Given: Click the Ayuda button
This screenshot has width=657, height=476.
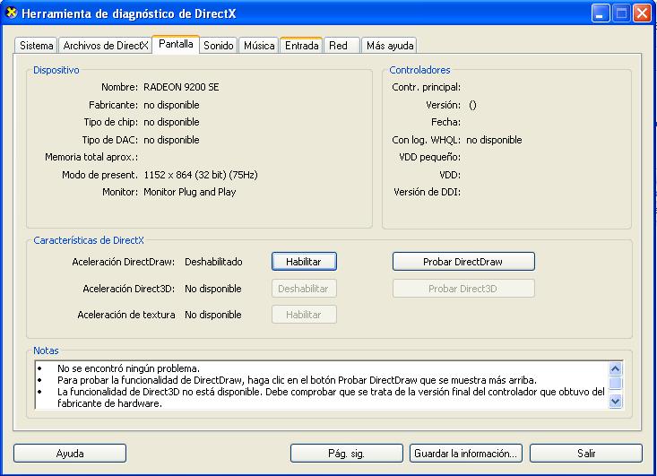Looking at the screenshot, I should pos(70,454).
